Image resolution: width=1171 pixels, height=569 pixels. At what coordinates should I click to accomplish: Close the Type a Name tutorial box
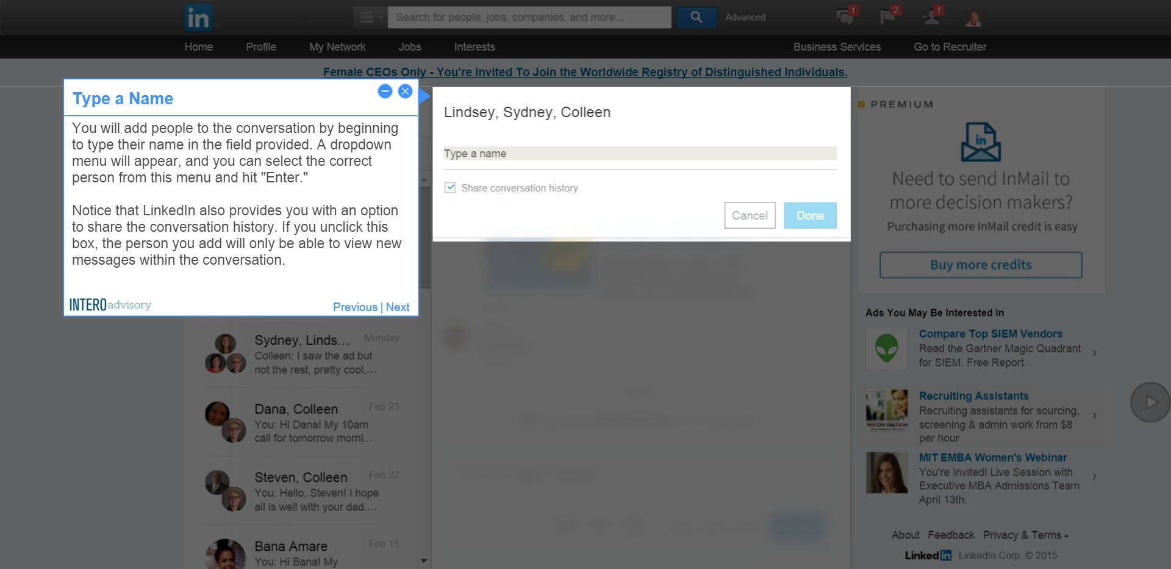[405, 91]
